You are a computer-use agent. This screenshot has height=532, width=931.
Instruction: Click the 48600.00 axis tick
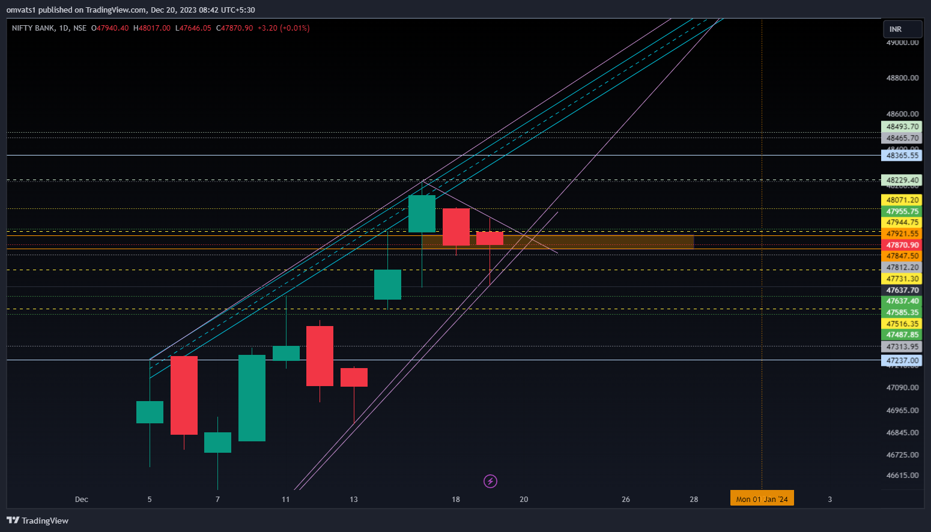click(x=902, y=114)
